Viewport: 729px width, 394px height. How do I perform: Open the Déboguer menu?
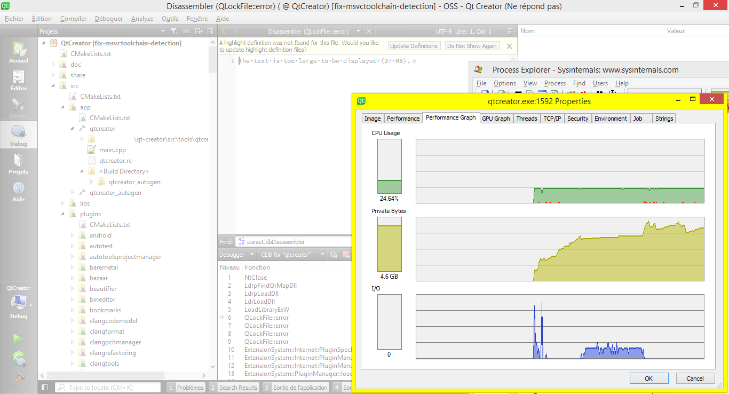click(x=109, y=19)
